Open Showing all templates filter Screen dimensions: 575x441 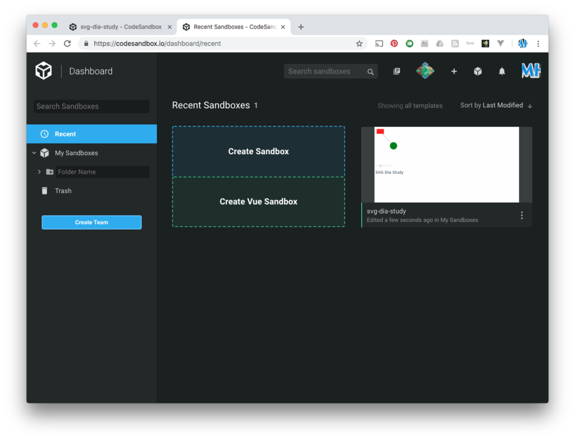410,106
